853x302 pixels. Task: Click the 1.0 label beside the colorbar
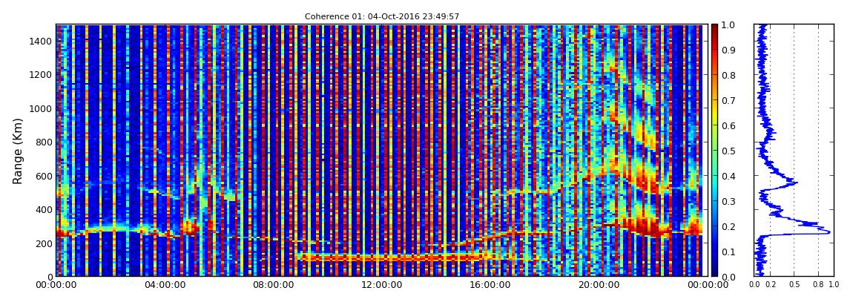728,25
